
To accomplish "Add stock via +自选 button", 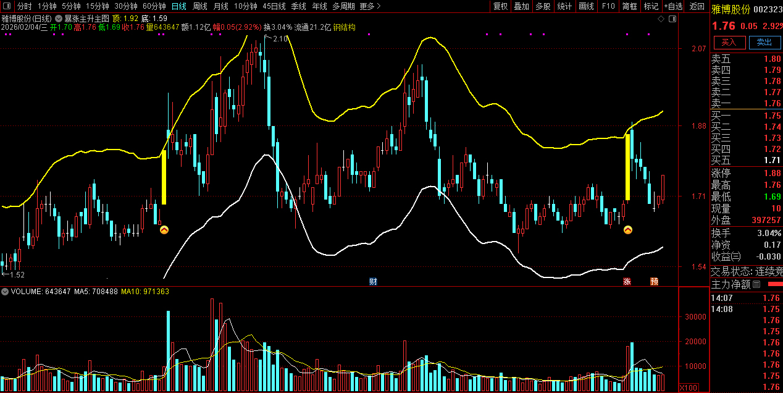I will 673,6.
